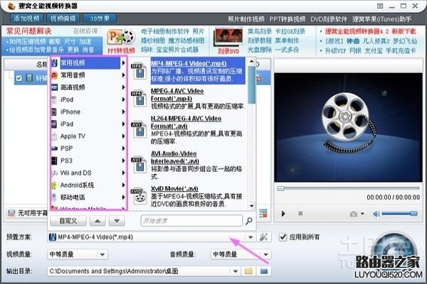Click format list scroll up arrow
The height and width of the screenshot is (284, 427).
[252, 61]
